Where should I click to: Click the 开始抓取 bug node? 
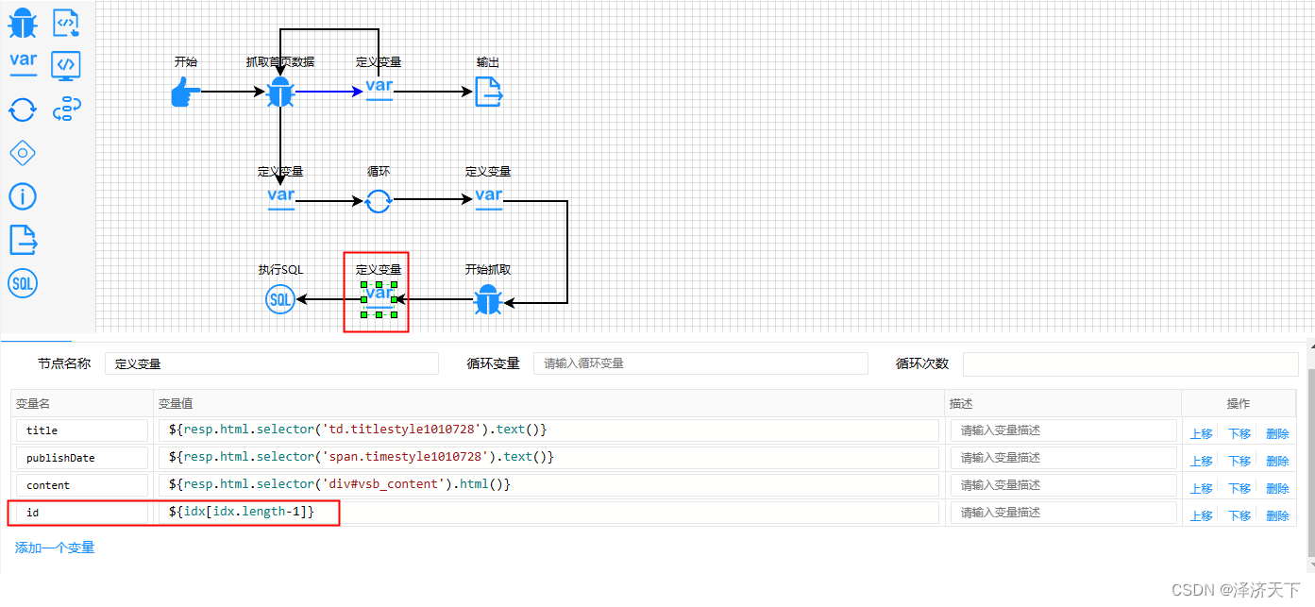[487, 300]
